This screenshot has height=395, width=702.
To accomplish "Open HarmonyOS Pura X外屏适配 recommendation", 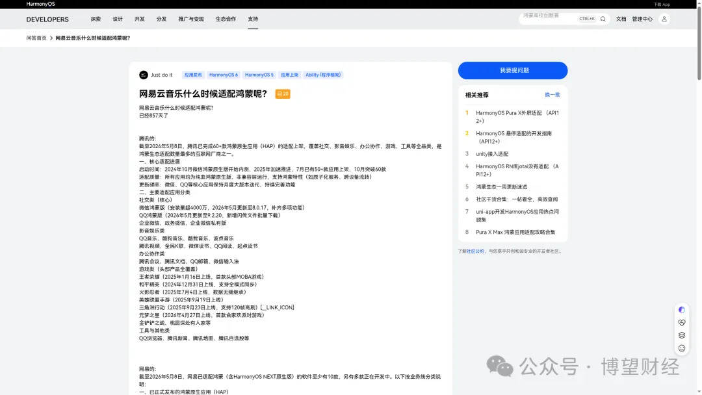I will pos(517,117).
